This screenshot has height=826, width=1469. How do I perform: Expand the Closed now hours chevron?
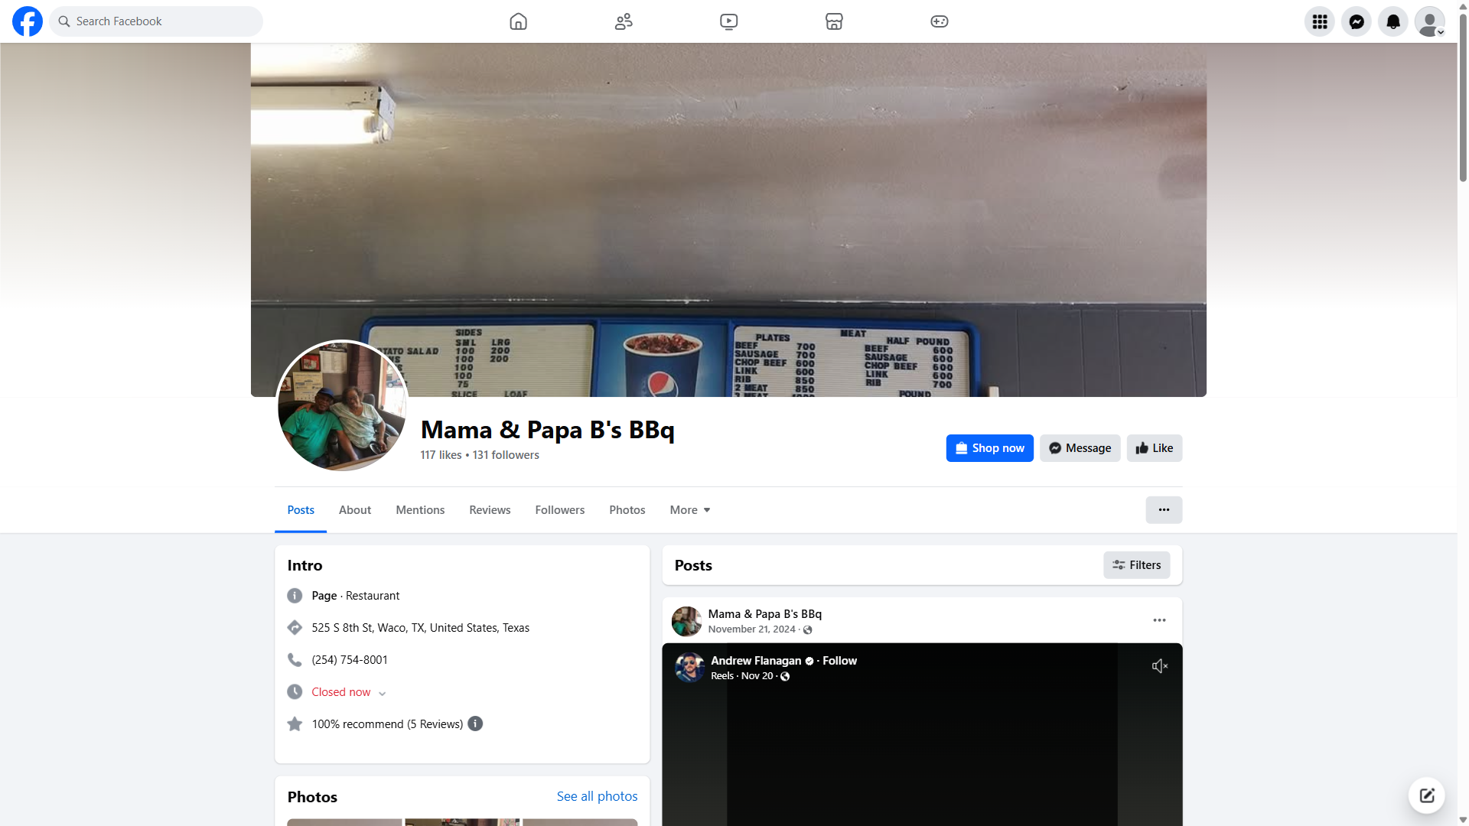coord(382,693)
